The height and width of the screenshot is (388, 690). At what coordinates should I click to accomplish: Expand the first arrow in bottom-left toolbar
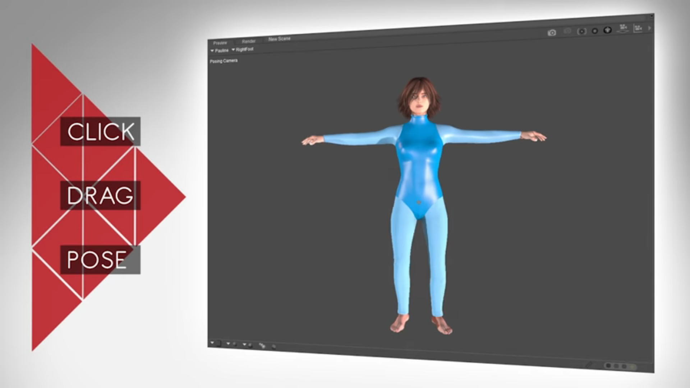pyautogui.click(x=212, y=343)
